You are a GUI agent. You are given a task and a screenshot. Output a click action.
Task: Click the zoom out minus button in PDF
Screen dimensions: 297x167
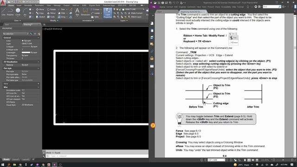coord(274,160)
